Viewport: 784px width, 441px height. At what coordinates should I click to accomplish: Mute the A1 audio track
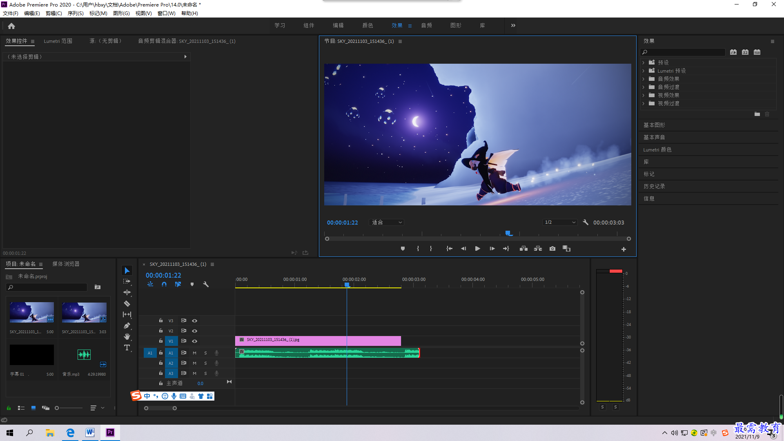click(194, 353)
